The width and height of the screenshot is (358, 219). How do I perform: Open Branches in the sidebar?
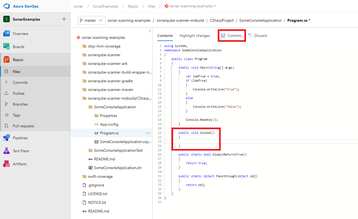tap(20, 104)
